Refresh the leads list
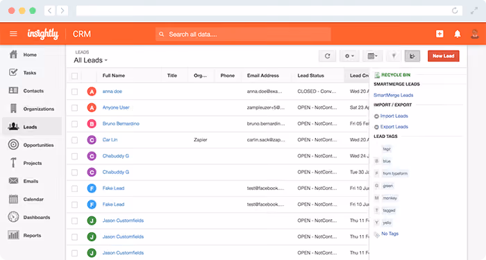Screen dimensions: 486x260 (327, 56)
